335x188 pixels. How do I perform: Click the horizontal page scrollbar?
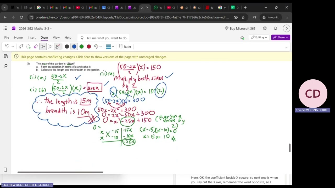point(60,172)
